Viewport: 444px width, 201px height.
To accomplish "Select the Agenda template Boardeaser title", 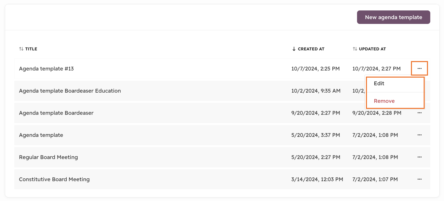I will tap(56, 113).
